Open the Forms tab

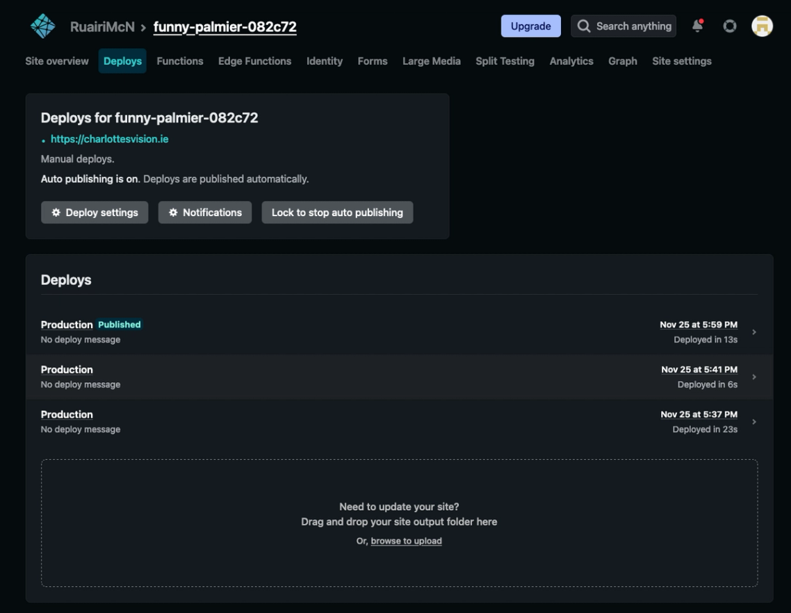(x=373, y=61)
